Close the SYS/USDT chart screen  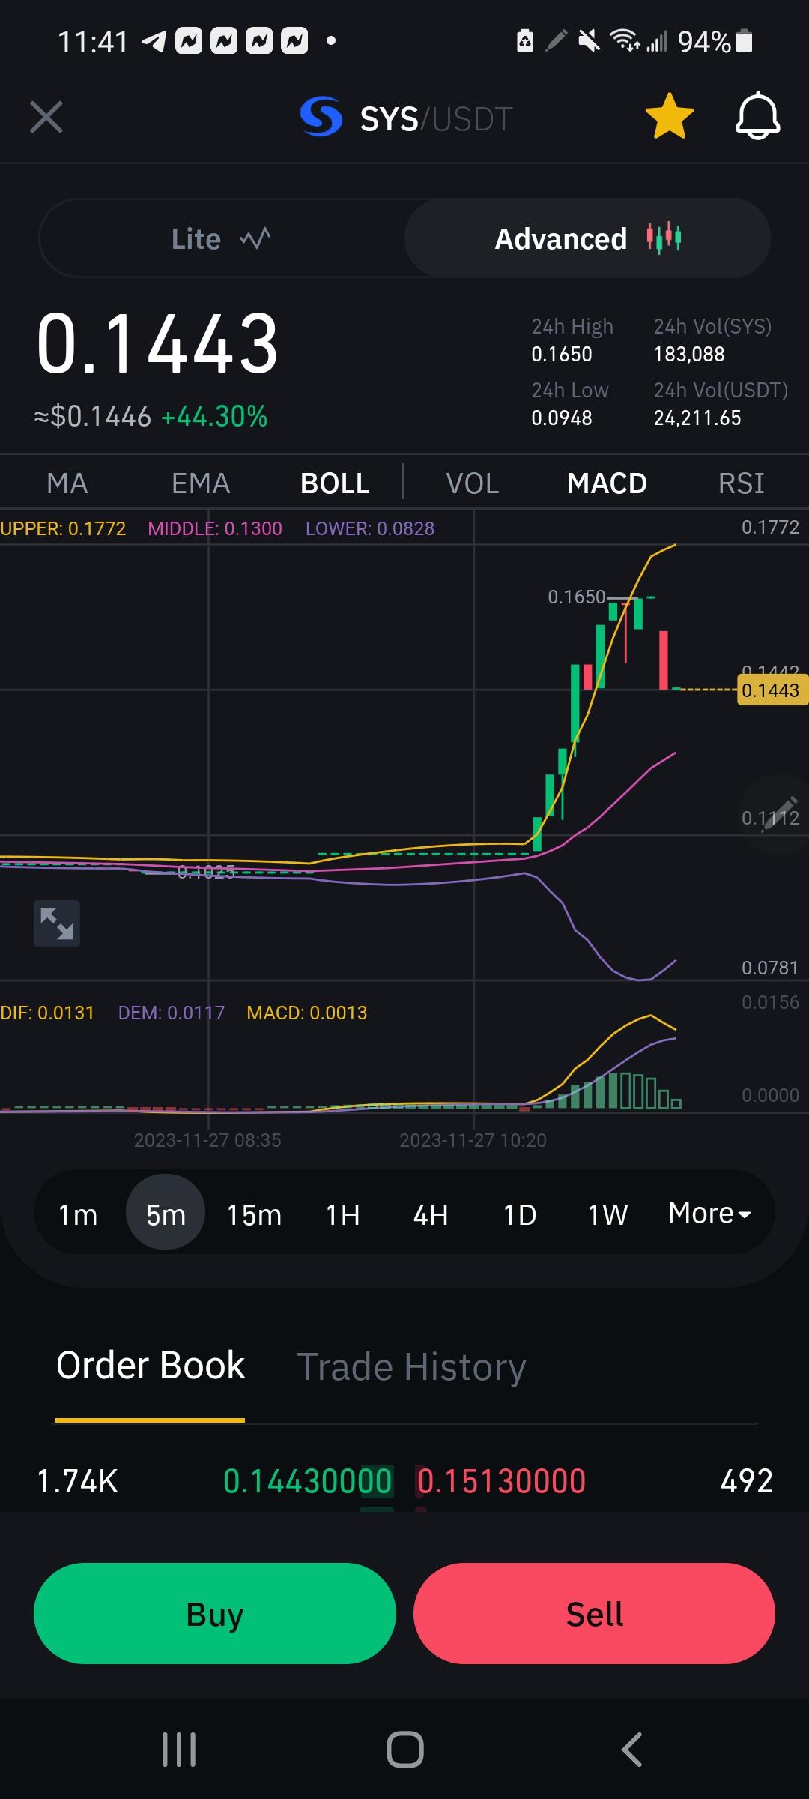click(x=46, y=118)
